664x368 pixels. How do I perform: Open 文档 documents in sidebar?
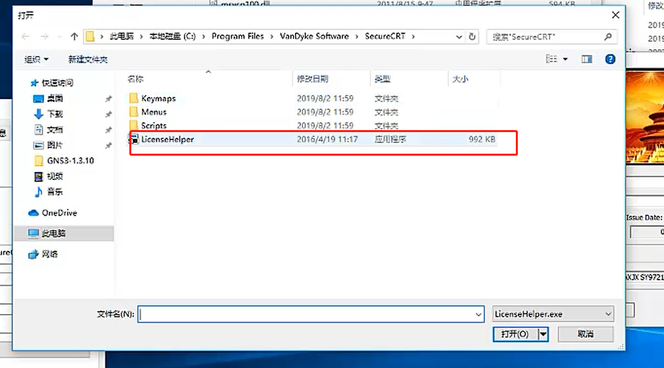55,129
